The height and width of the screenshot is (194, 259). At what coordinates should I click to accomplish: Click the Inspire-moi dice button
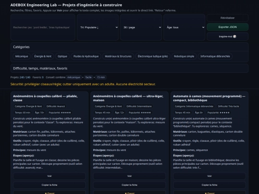[227, 36]
